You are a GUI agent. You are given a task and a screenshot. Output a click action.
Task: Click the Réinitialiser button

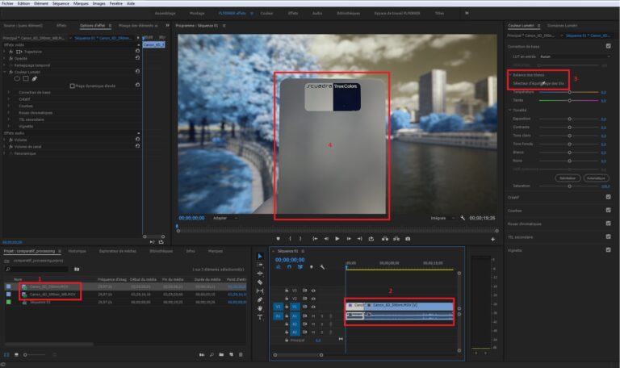click(x=568, y=178)
